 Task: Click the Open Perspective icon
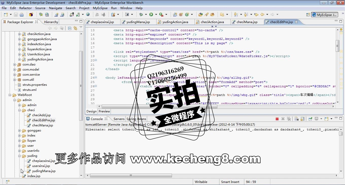click(x=308, y=15)
